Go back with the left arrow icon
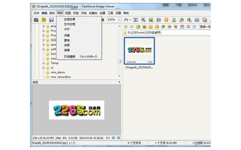 click(x=125, y=27)
